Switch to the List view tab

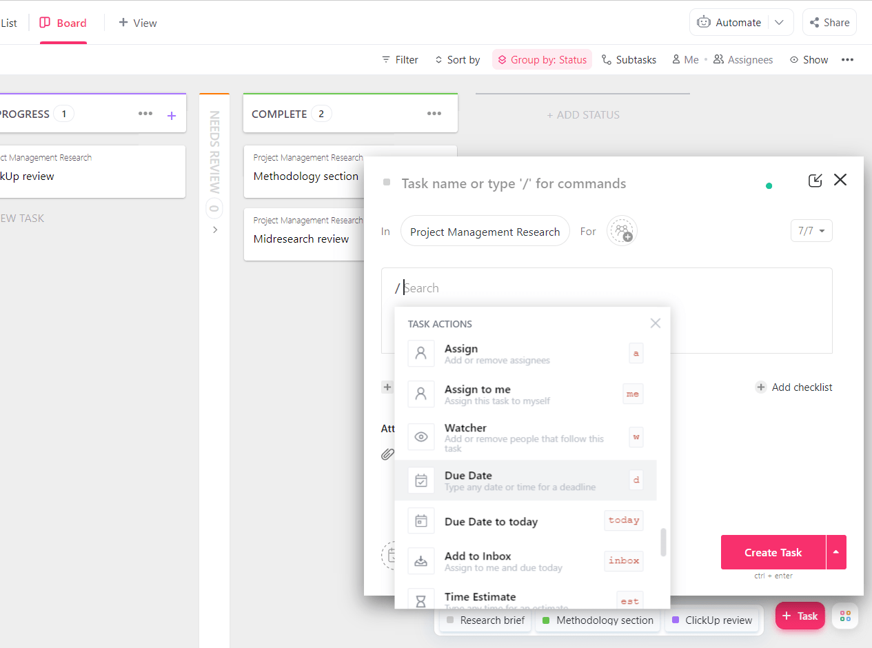coord(9,23)
